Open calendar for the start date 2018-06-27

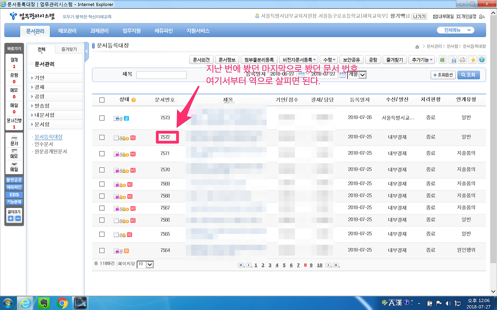[x=301, y=74]
